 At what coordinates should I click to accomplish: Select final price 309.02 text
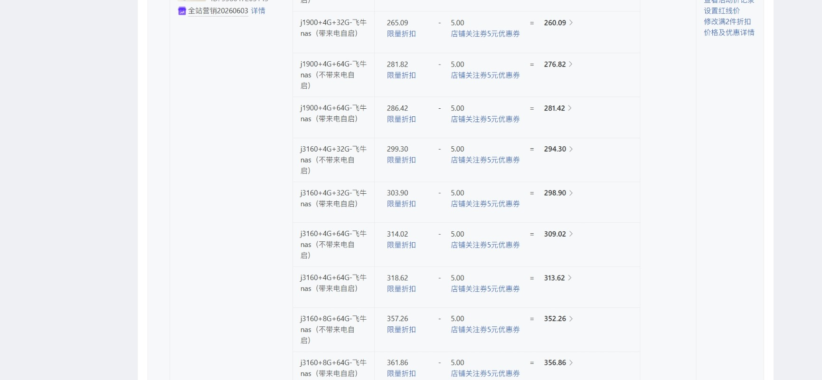(x=555, y=234)
